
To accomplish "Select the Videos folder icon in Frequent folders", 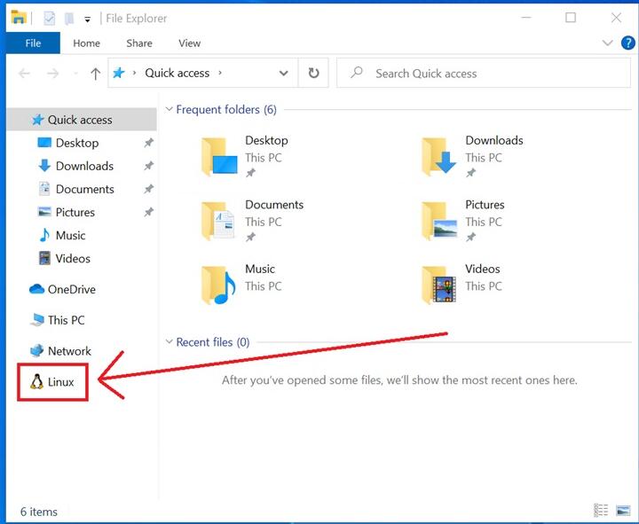I will pyautogui.click(x=439, y=285).
